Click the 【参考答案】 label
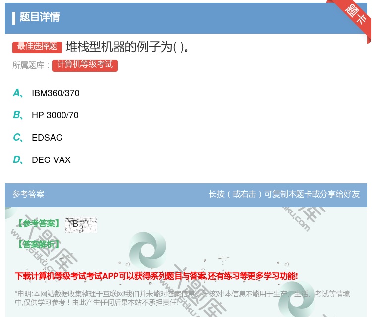Image resolution: width=372 pixels, height=317 pixels. (39, 223)
